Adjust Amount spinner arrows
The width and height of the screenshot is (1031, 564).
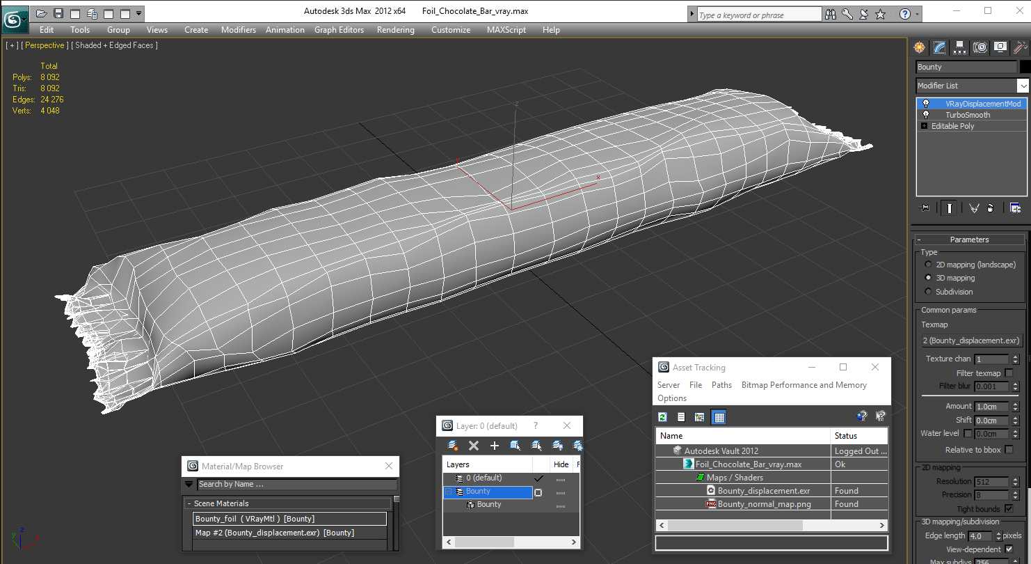click(1016, 407)
